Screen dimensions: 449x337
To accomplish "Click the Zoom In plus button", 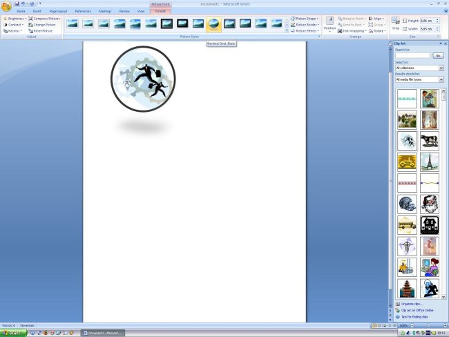I will tap(445, 325).
